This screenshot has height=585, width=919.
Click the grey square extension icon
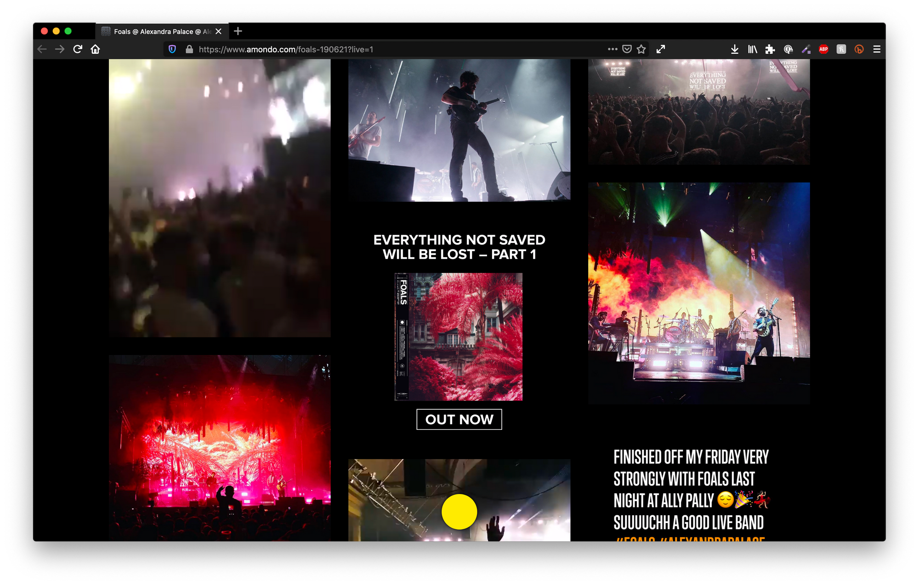841,49
